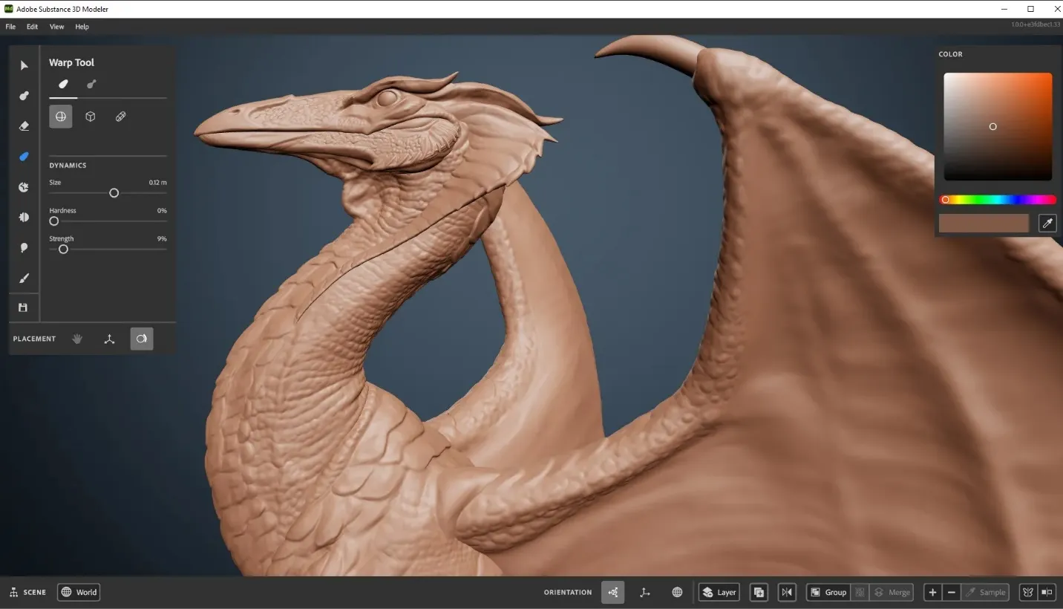Toggle the circular crosshair falloff in Warp Tool

tap(60, 116)
